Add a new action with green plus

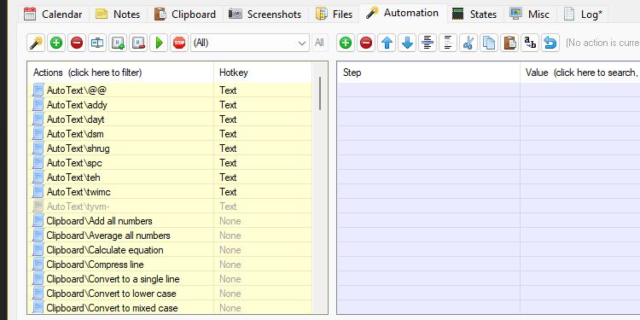[56, 43]
